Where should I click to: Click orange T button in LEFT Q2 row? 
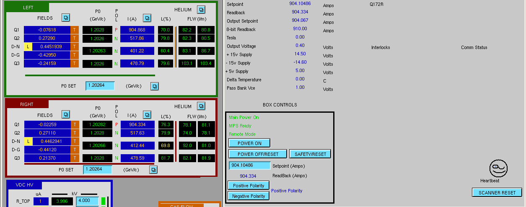(x=75, y=38)
